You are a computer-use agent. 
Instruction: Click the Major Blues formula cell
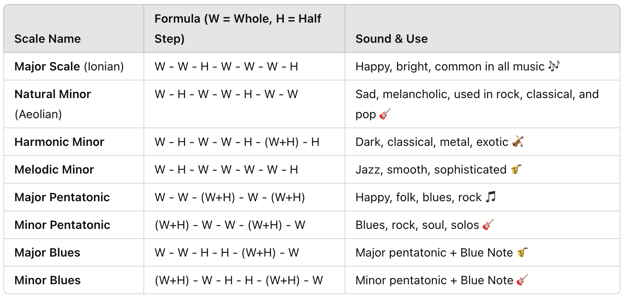tap(227, 253)
